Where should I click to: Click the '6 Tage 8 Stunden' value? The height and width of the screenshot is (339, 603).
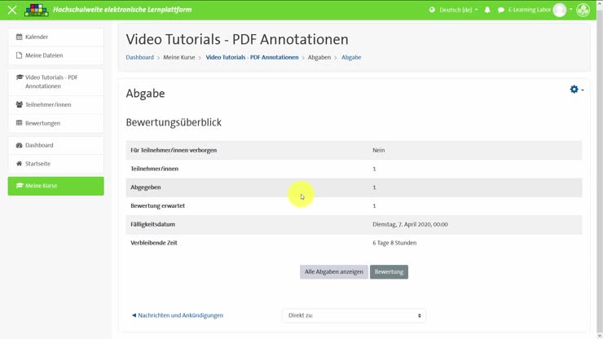pyautogui.click(x=394, y=243)
